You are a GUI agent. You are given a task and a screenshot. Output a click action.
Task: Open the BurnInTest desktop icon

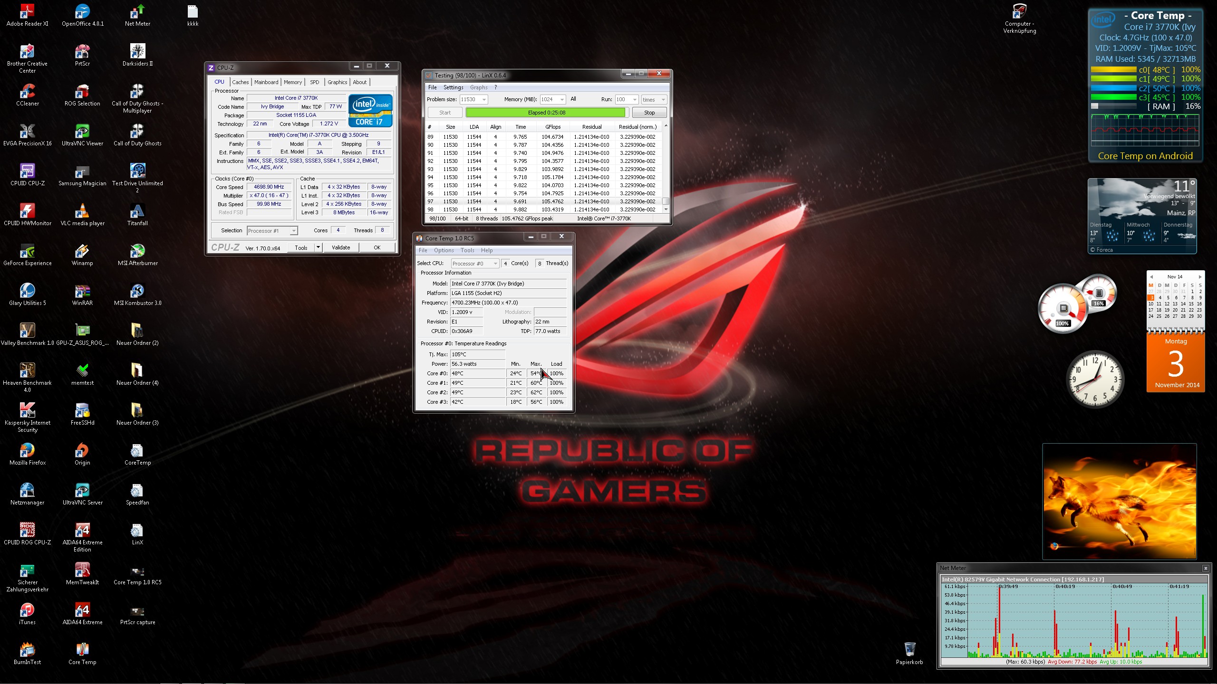tap(27, 653)
